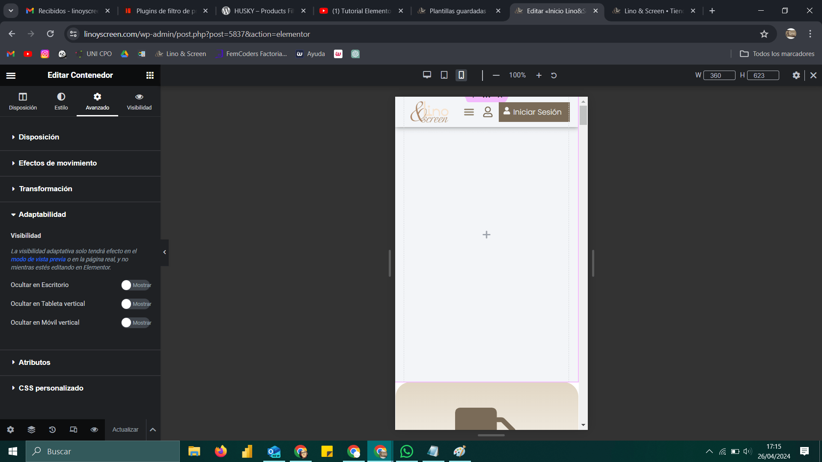The height and width of the screenshot is (462, 822).
Task: Click the width W input field
Action: click(x=719, y=75)
